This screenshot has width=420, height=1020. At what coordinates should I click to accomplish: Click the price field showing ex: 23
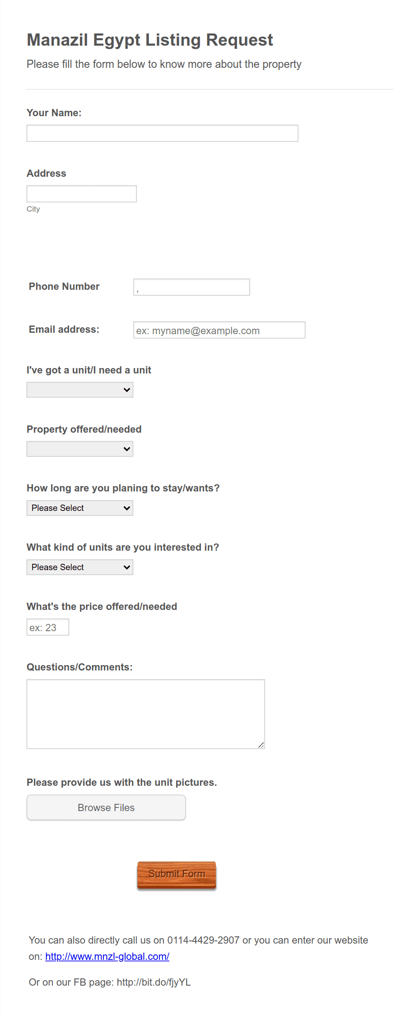click(x=47, y=627)
